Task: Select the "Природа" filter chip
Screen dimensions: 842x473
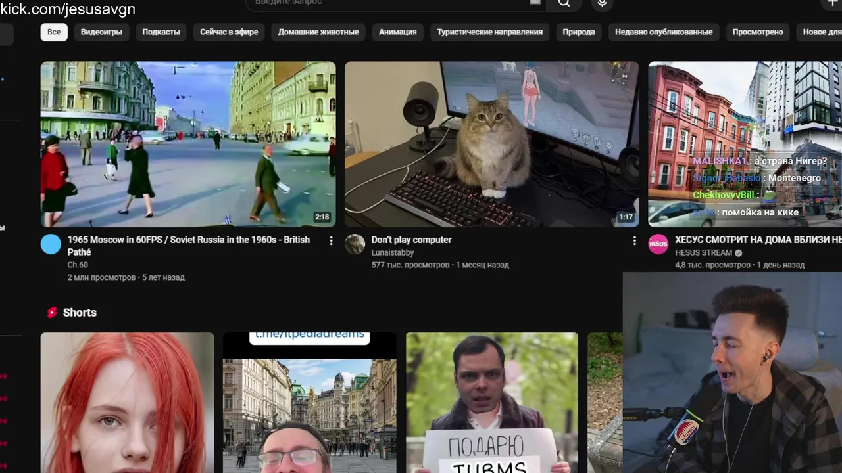Action: coord(579,32)
